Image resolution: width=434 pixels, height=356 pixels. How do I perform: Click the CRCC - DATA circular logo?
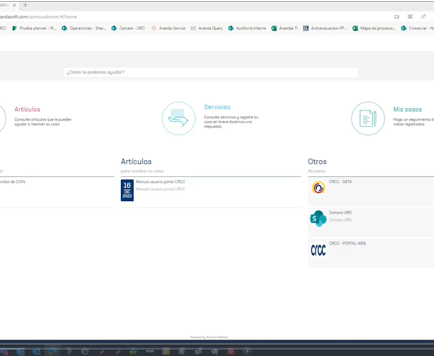318,188
